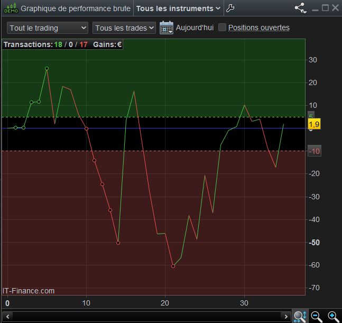Click the y-axis label -50
This screenshot has height=323, width=342.
click(x=314, y=243)
